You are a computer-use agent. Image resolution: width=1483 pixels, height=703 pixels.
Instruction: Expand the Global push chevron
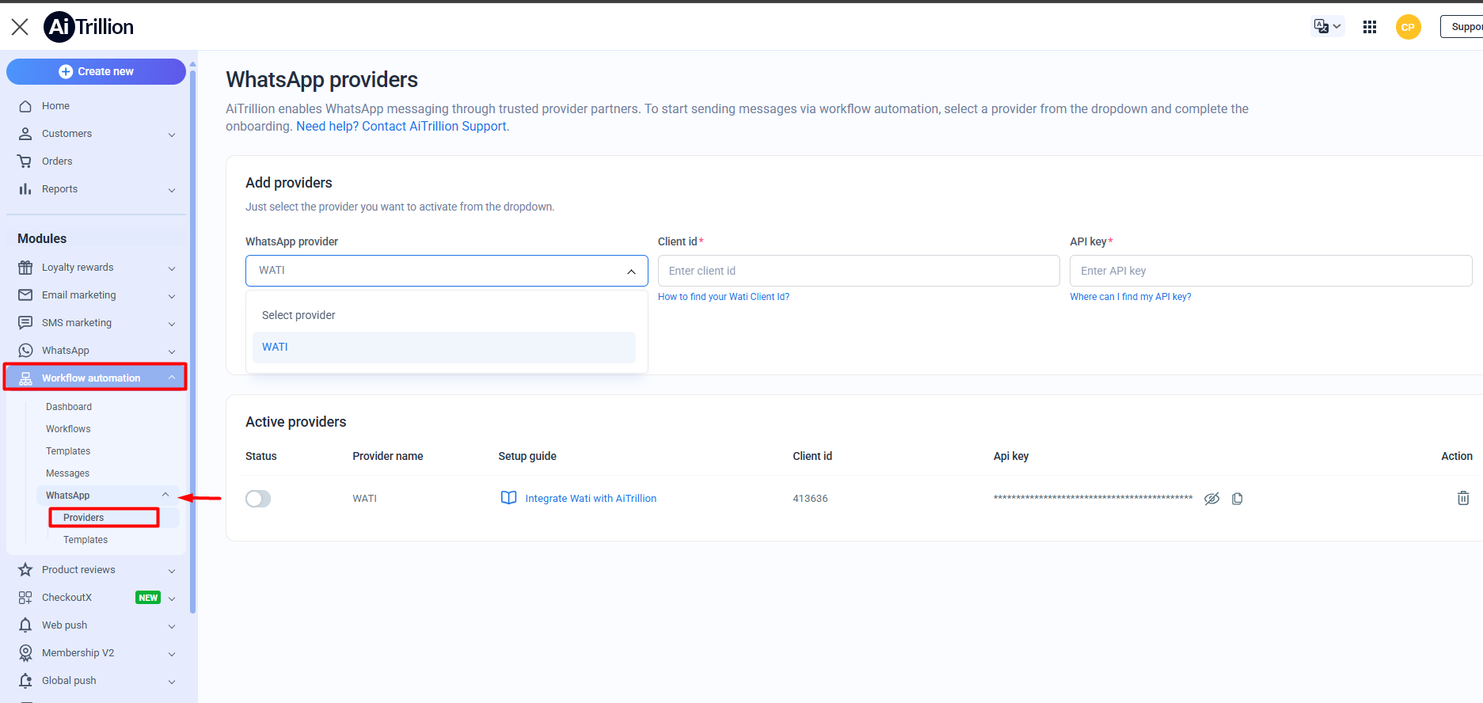[172, 682]
